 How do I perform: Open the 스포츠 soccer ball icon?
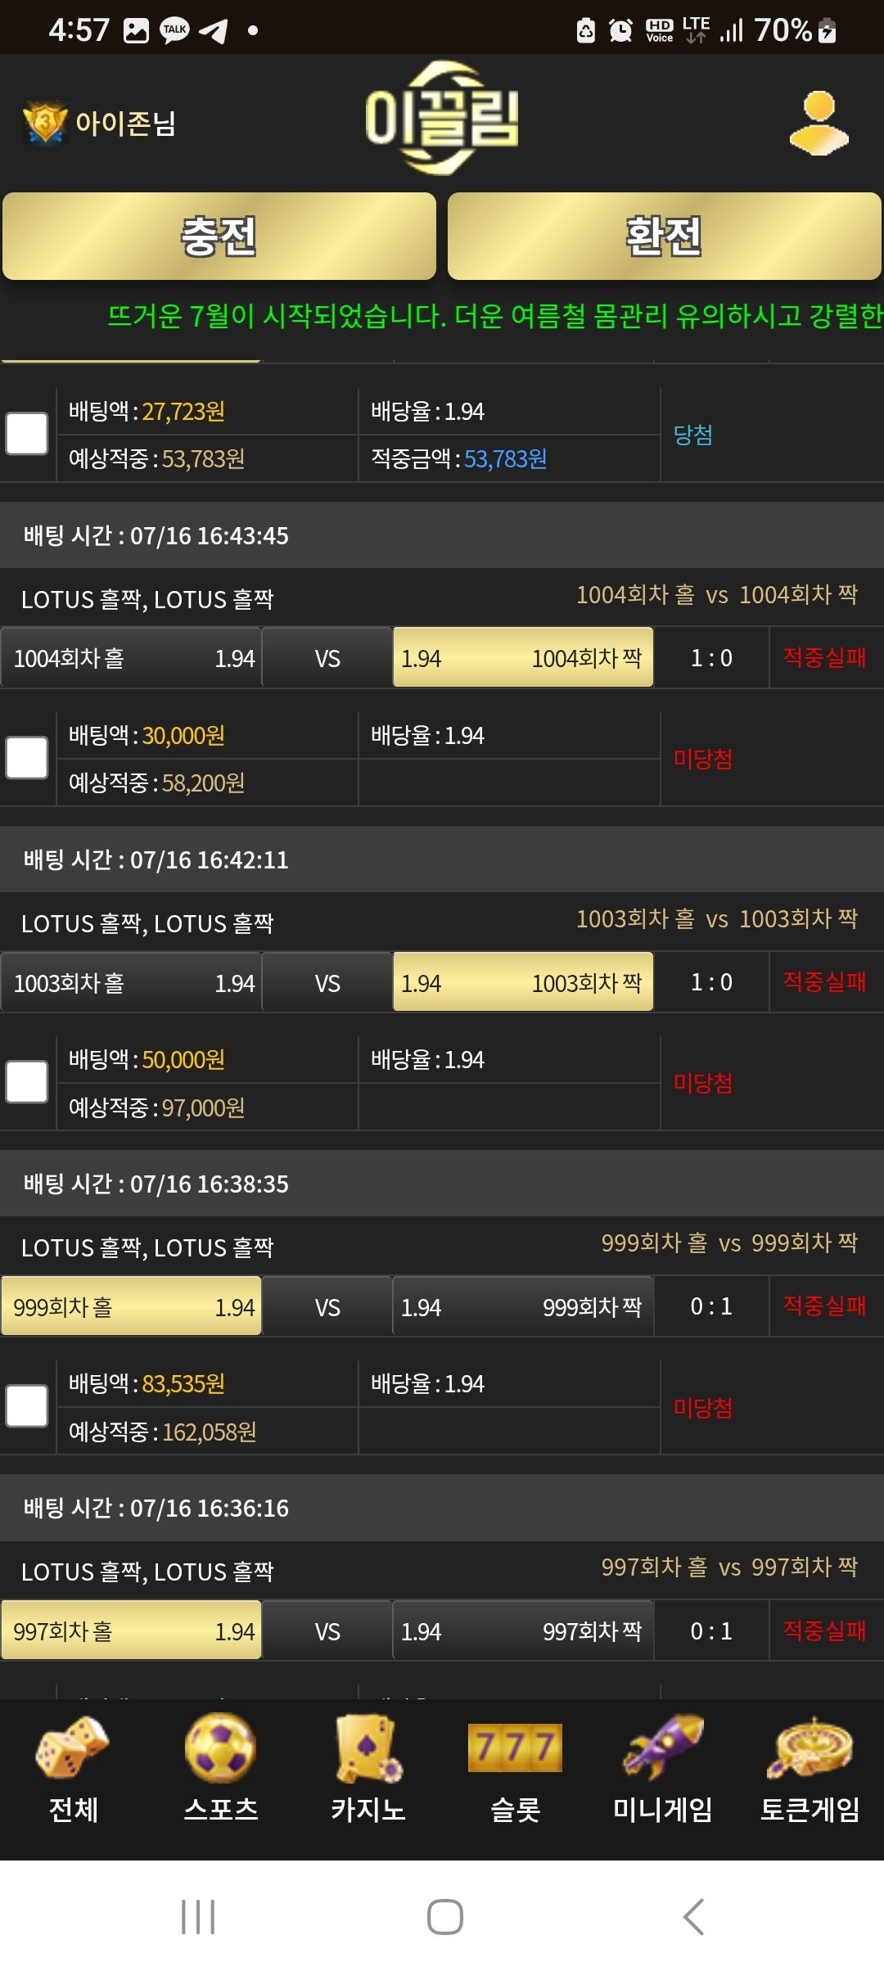click(220, 1748)
